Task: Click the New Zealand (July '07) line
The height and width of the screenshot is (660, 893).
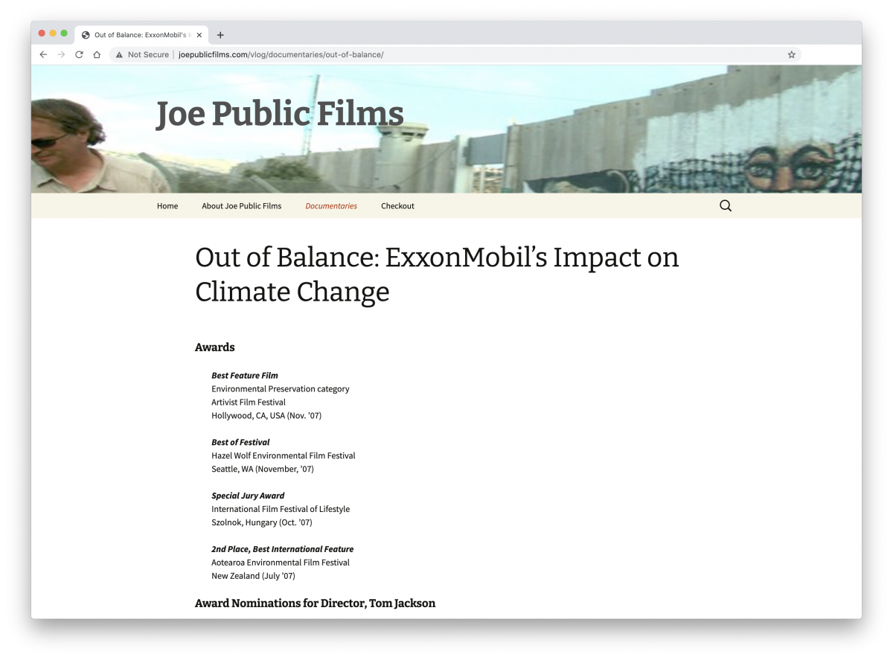Action: [x=254, y=577]
